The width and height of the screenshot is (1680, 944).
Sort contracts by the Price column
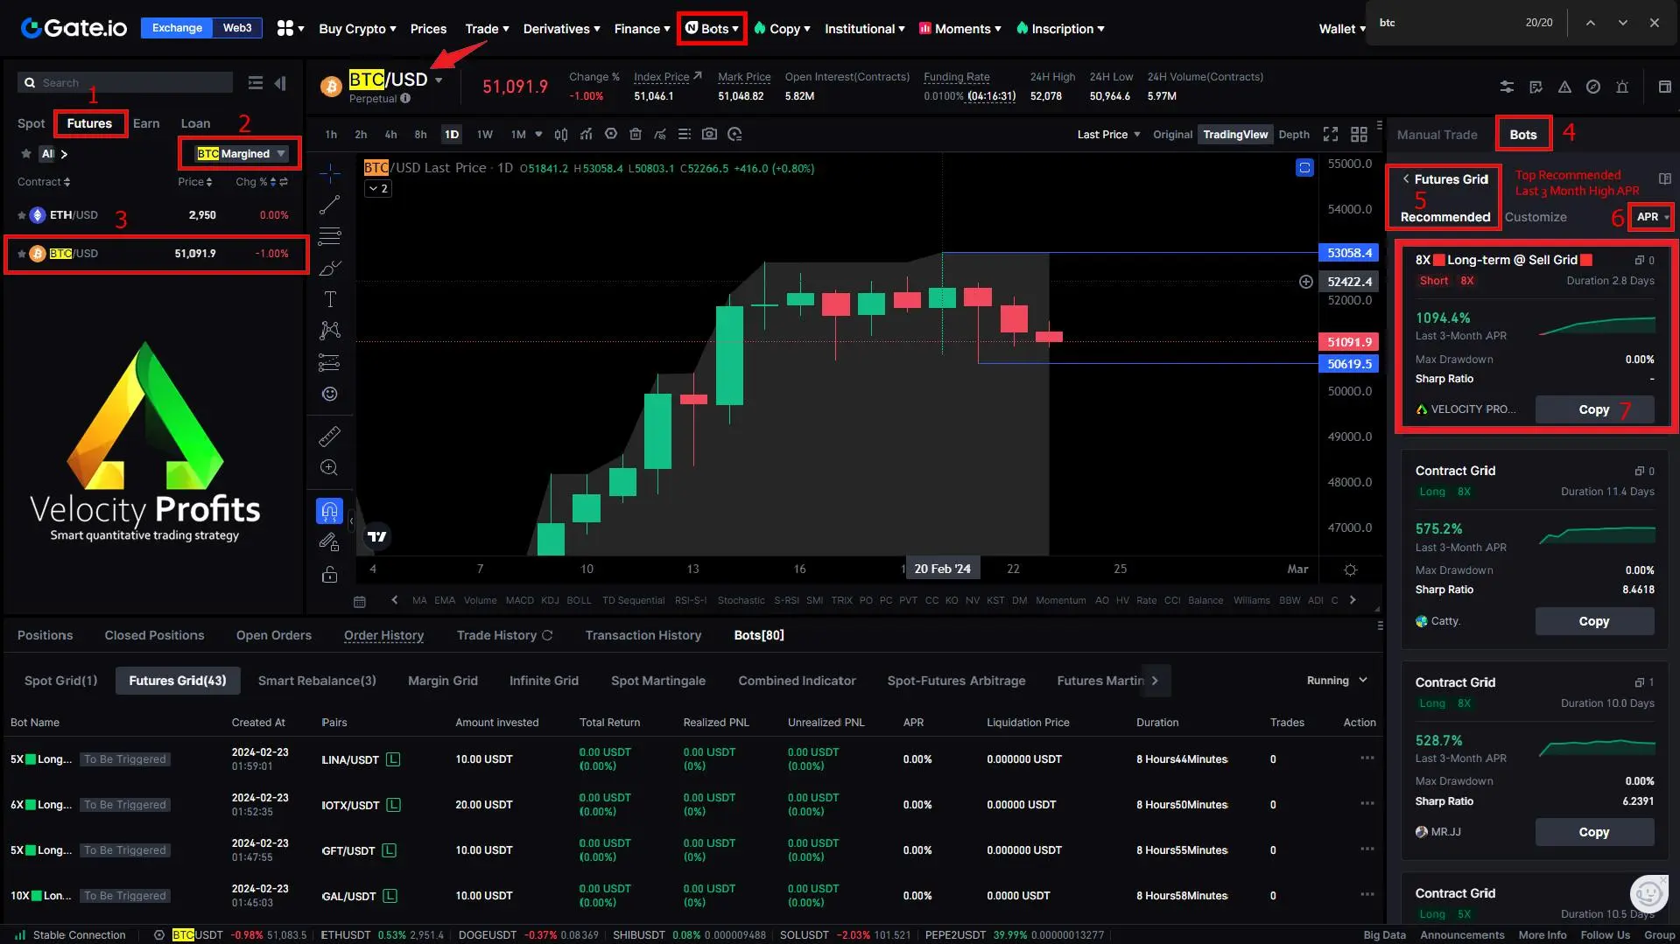pos(194,182)
